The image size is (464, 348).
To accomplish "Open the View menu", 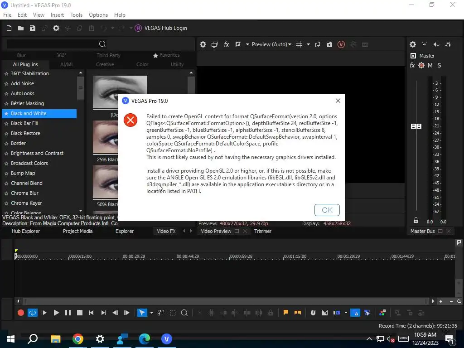I will [x=39, y=15].
